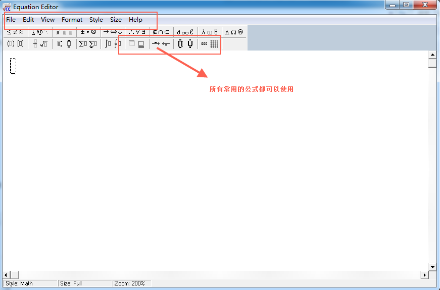Minimize the Equation Editor window
Viewport: 440px width, 290px height.
coord(393,5)
